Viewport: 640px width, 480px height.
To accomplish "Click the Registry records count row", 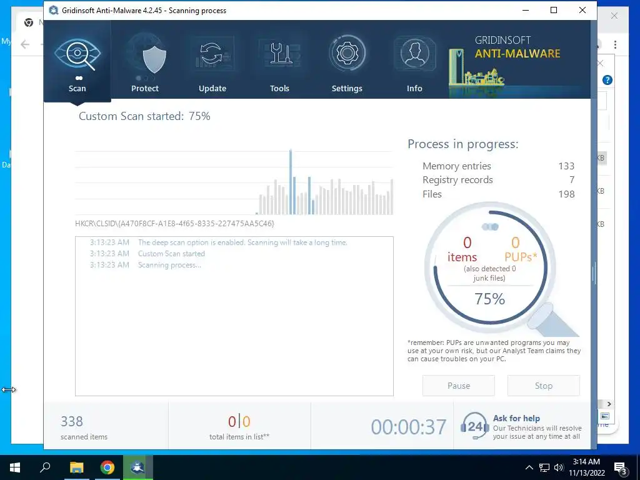I will pyautogui.click(x=498, y=180).
